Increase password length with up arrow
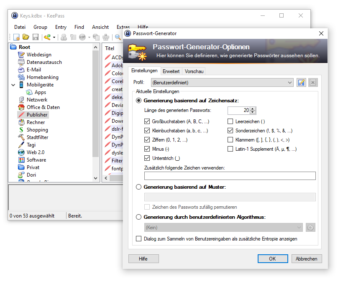This screenshot has width=343, height=281. (x=253, y=109)
